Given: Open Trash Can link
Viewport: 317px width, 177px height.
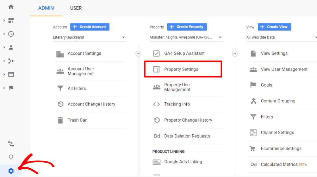Looking at the screenshot, I should pos(78,120).
